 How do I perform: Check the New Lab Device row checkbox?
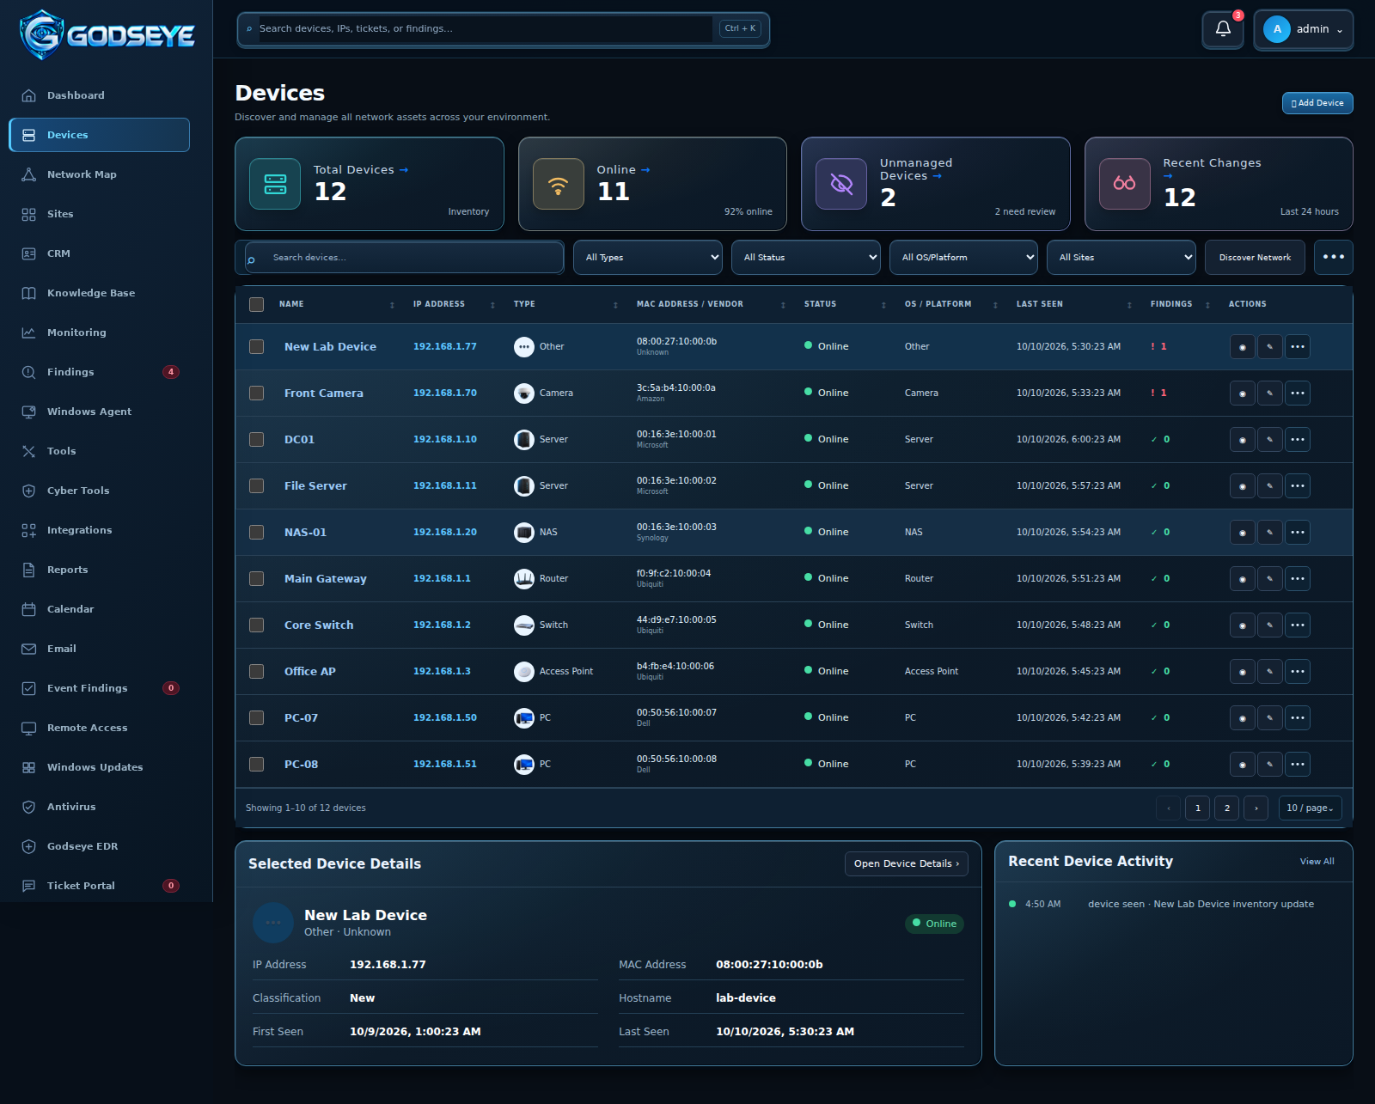point(256,347)
